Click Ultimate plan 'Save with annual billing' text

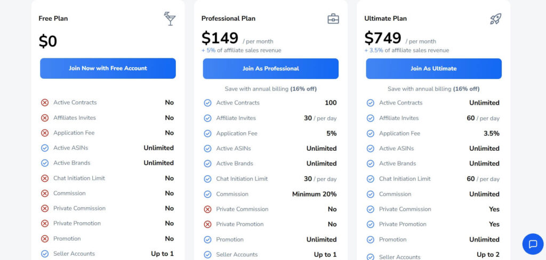pos(433,89)
